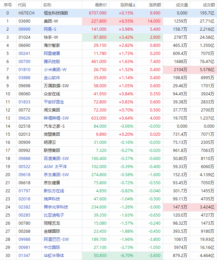This screenshot has width=217, height=260.
Task: Click code 09618
Action: coord(24,175)
